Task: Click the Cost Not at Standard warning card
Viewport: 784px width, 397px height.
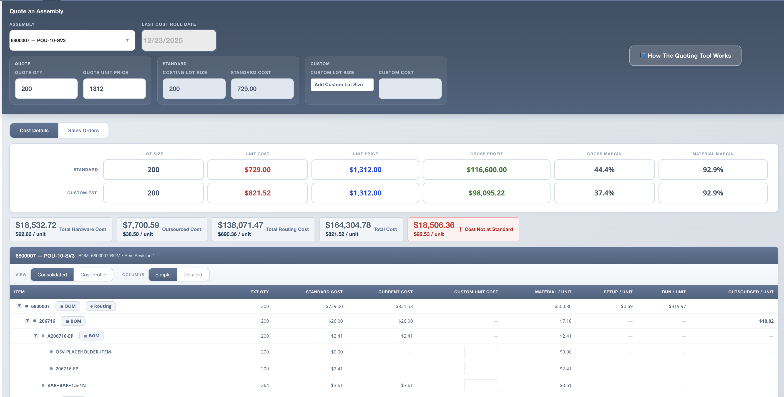Action: (463, 229)
